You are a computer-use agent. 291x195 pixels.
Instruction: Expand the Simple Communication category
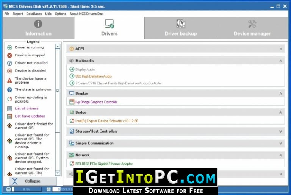pyautogui.click(x=281, y=143)
